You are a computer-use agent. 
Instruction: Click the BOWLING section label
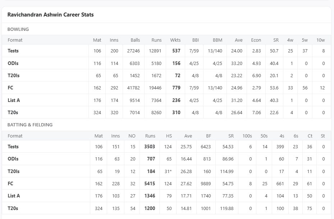[x=18, y=29]
